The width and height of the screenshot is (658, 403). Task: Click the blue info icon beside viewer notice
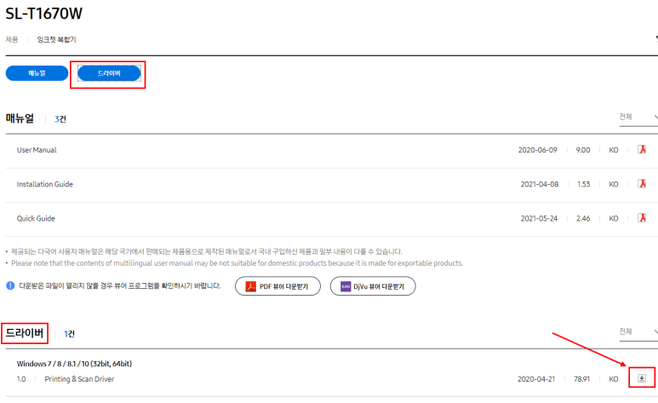(x=10, y=285)
